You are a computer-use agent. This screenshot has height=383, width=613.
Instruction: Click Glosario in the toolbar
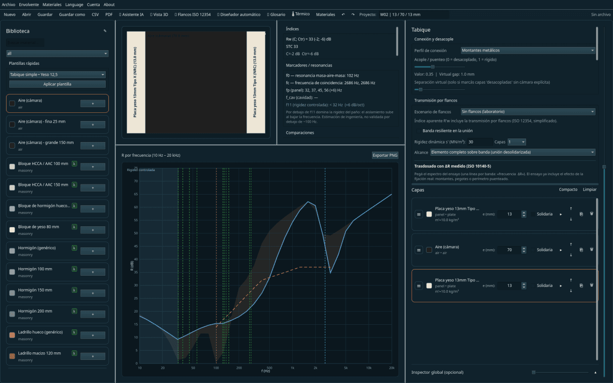[x=276, y=14]
